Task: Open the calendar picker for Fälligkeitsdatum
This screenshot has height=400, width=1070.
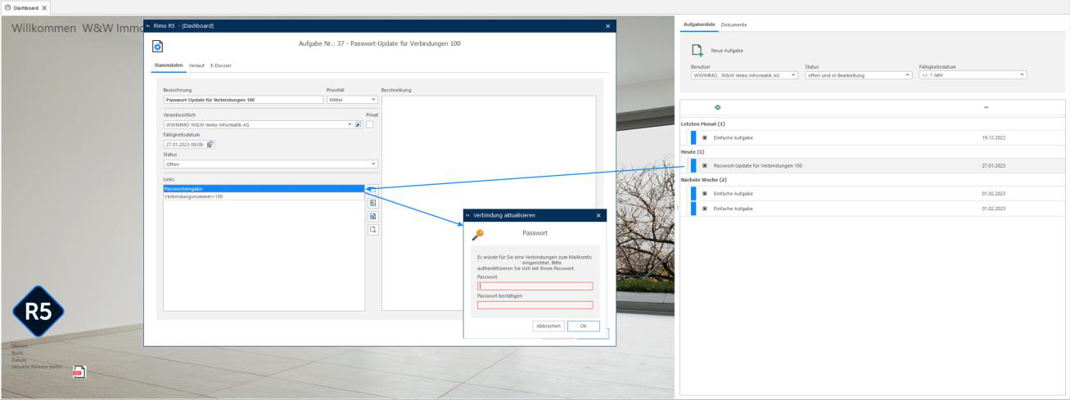Action: pos(210,144)
